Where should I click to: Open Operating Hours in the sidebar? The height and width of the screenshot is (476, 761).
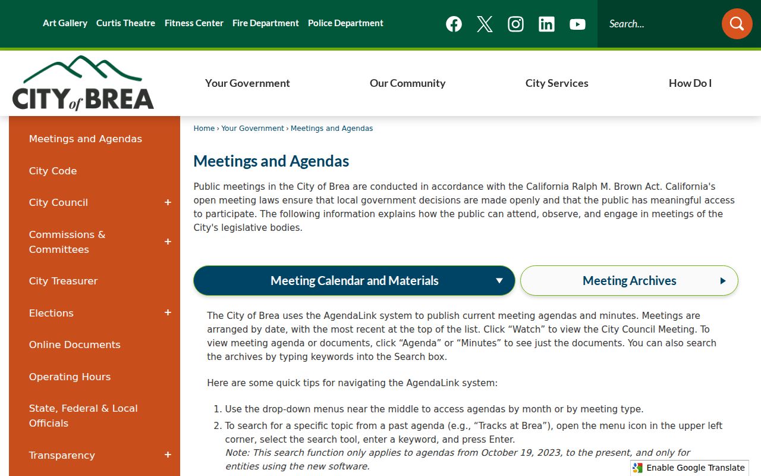pyautogui.click(x=70, y=377)
